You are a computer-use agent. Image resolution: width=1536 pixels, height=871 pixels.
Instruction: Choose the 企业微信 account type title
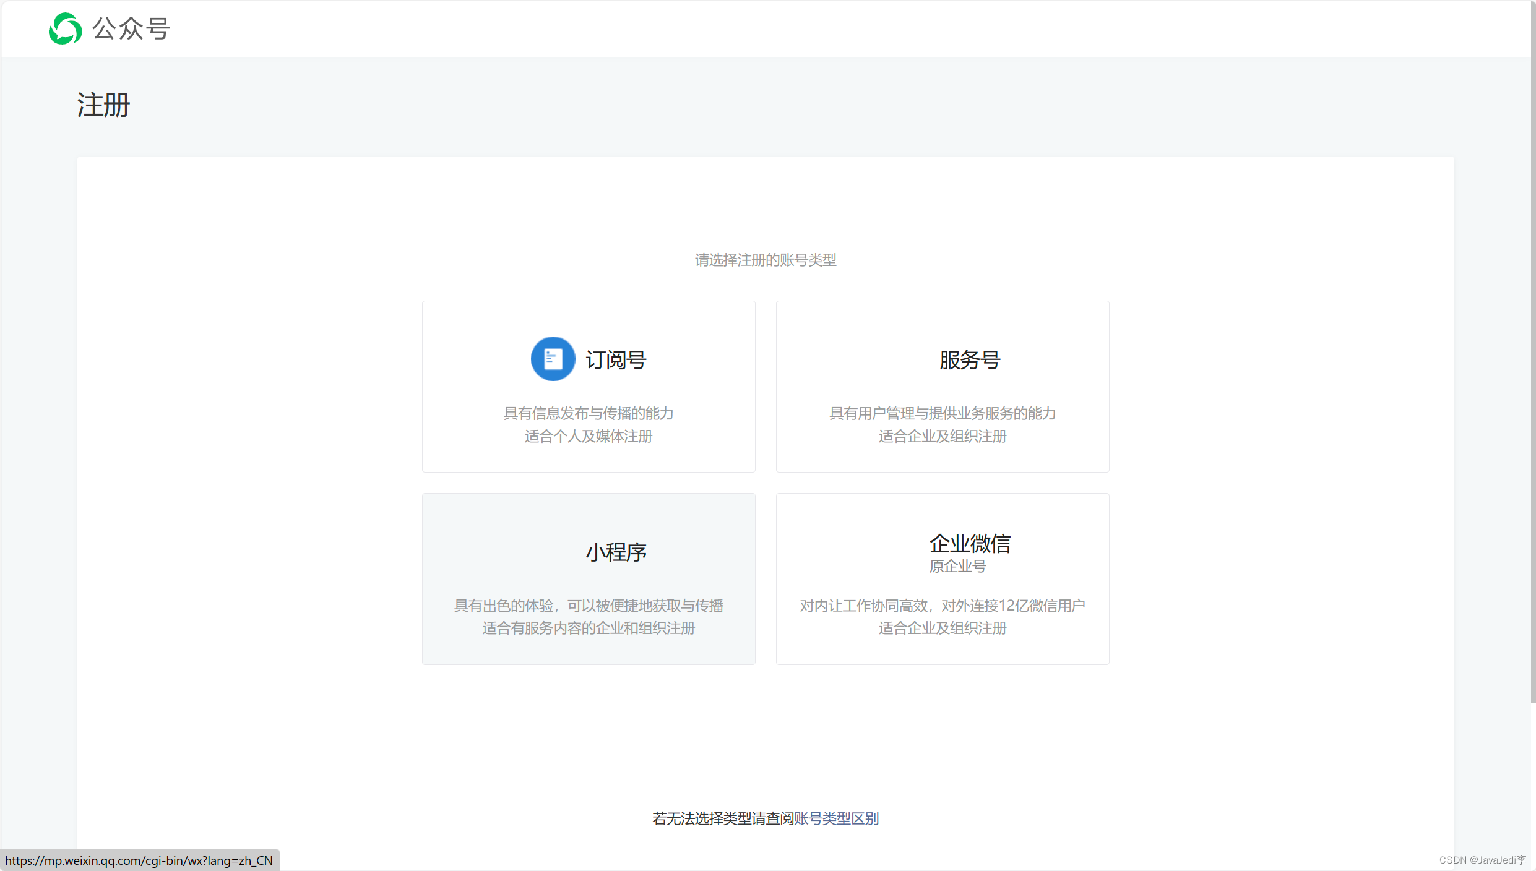click(969, 543)
